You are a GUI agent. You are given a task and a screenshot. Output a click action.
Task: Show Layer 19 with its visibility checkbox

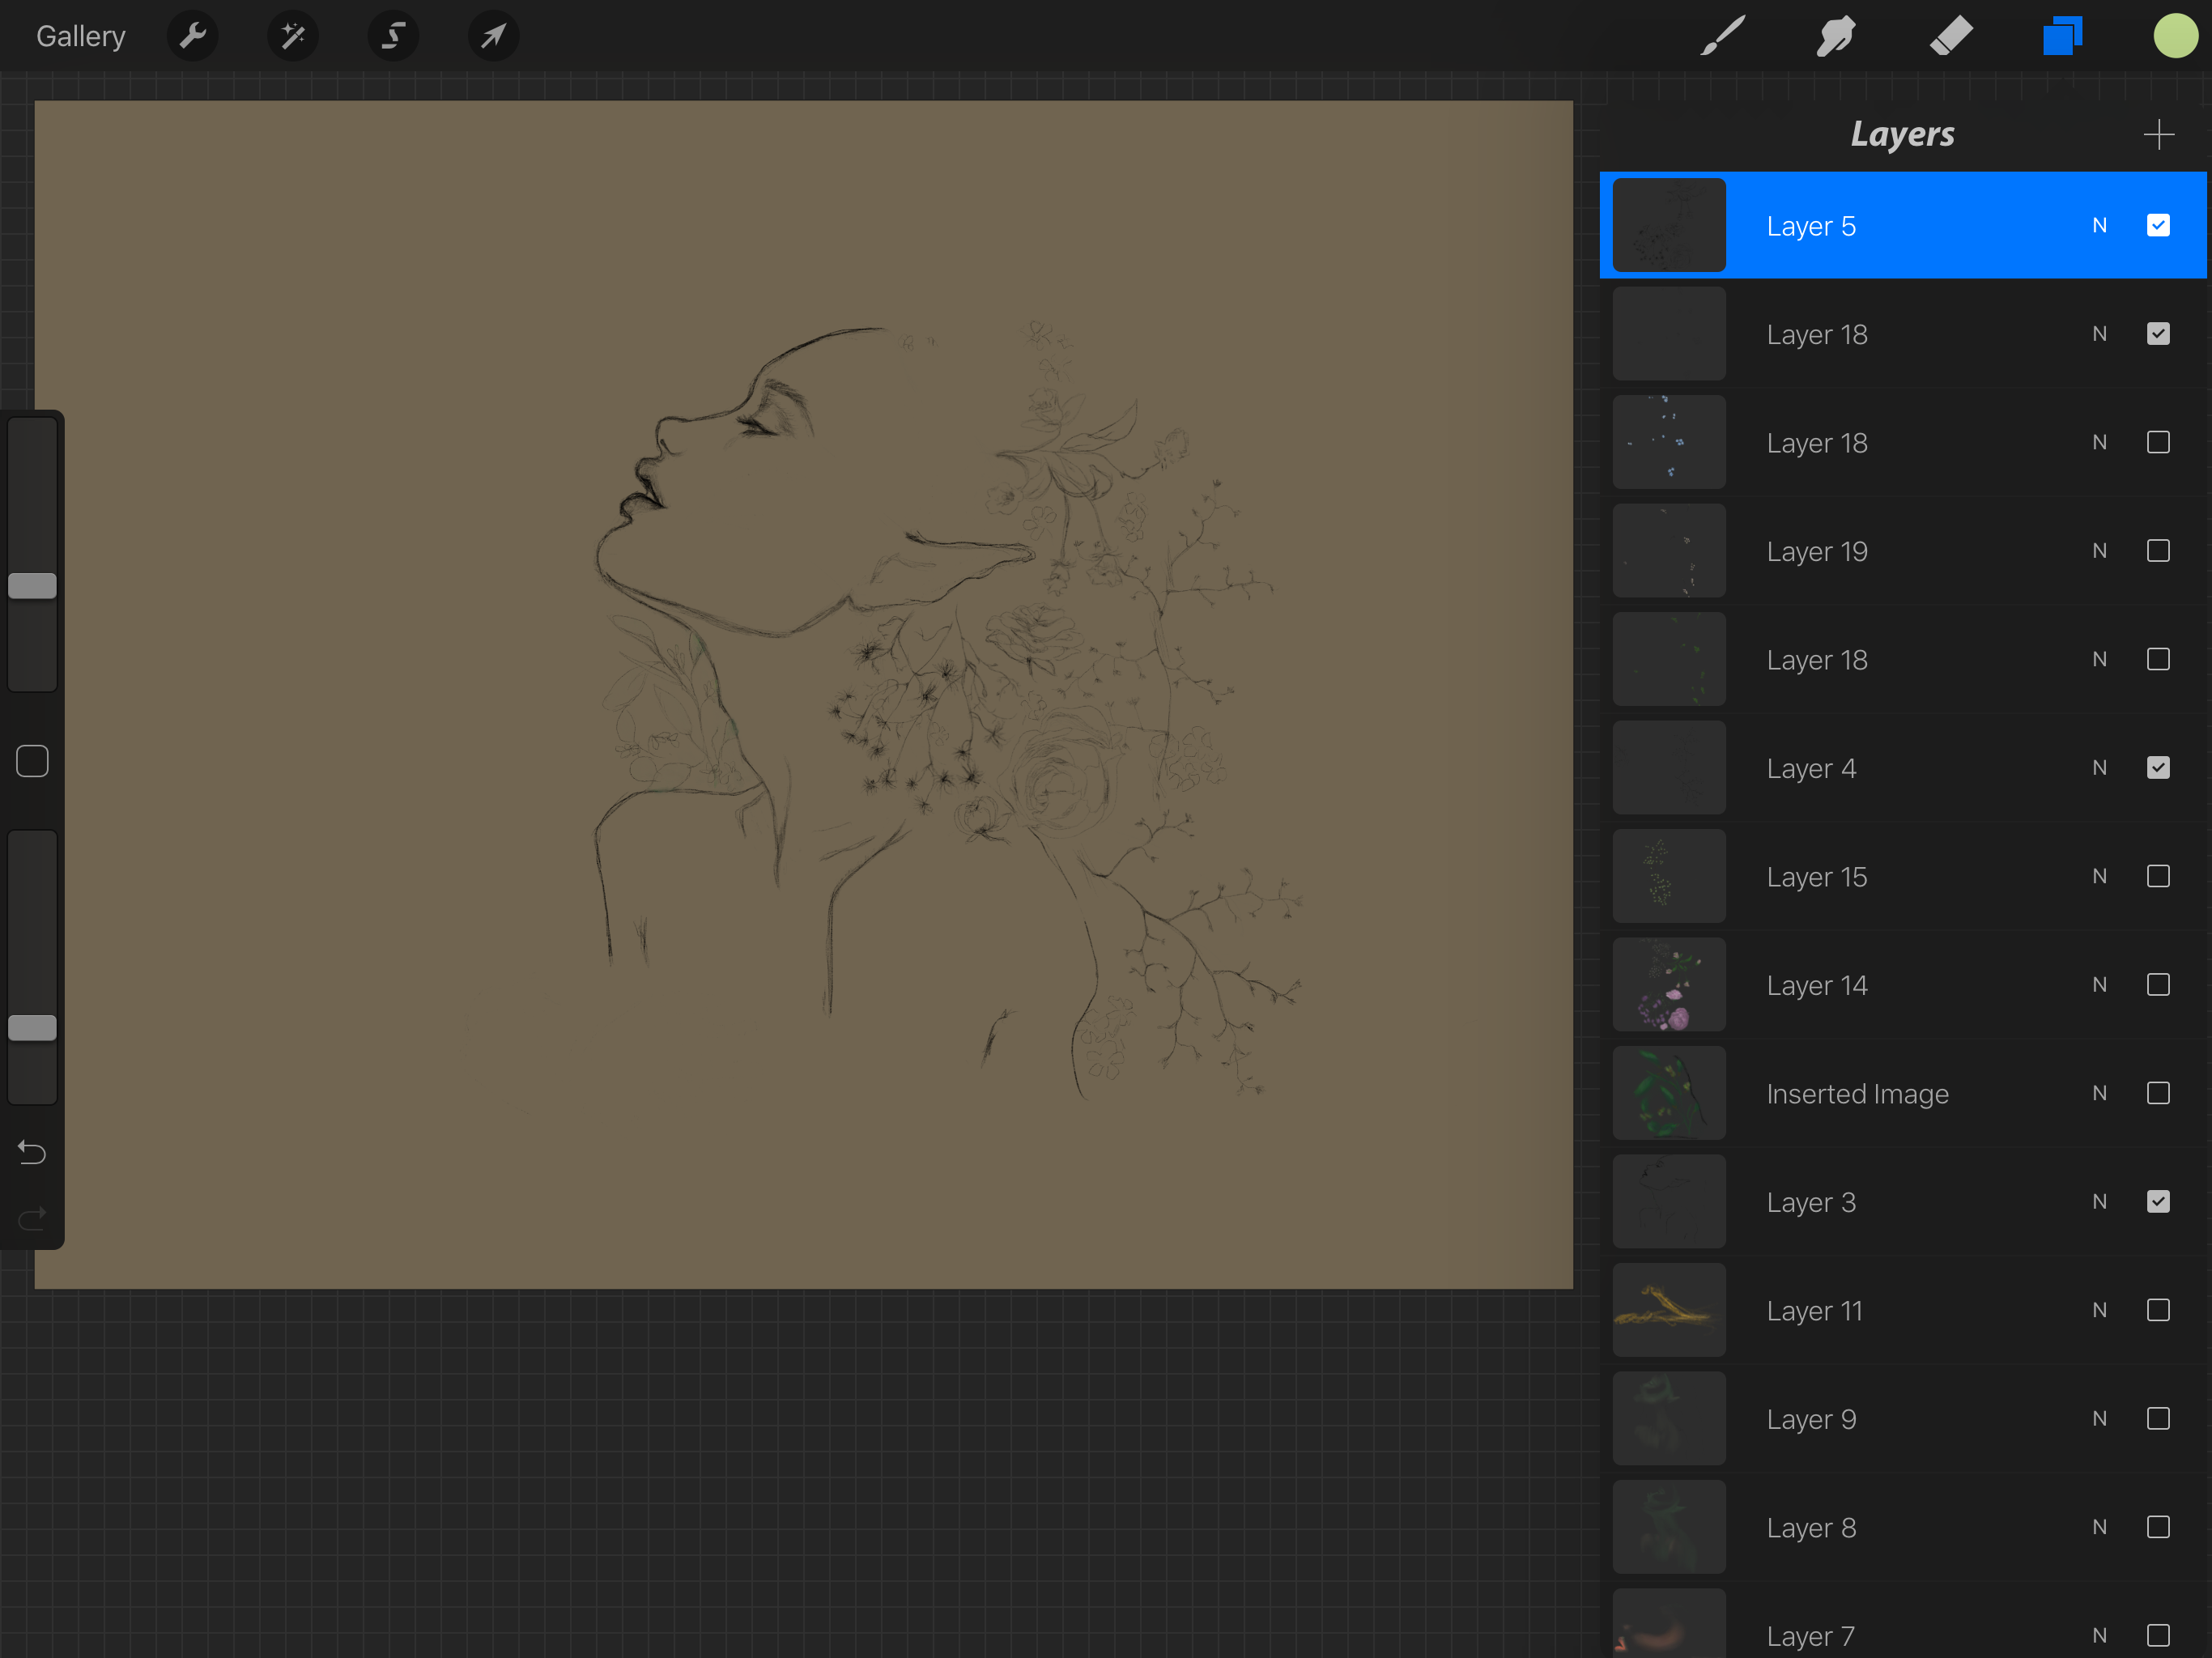[x=2157, y=551]
